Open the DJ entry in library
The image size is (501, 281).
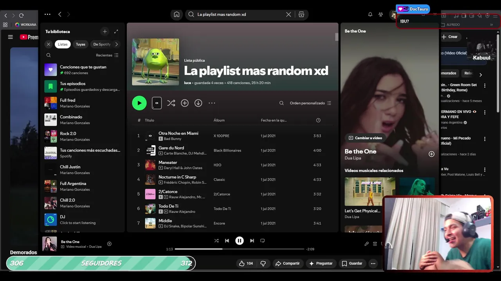click(83, 219)
